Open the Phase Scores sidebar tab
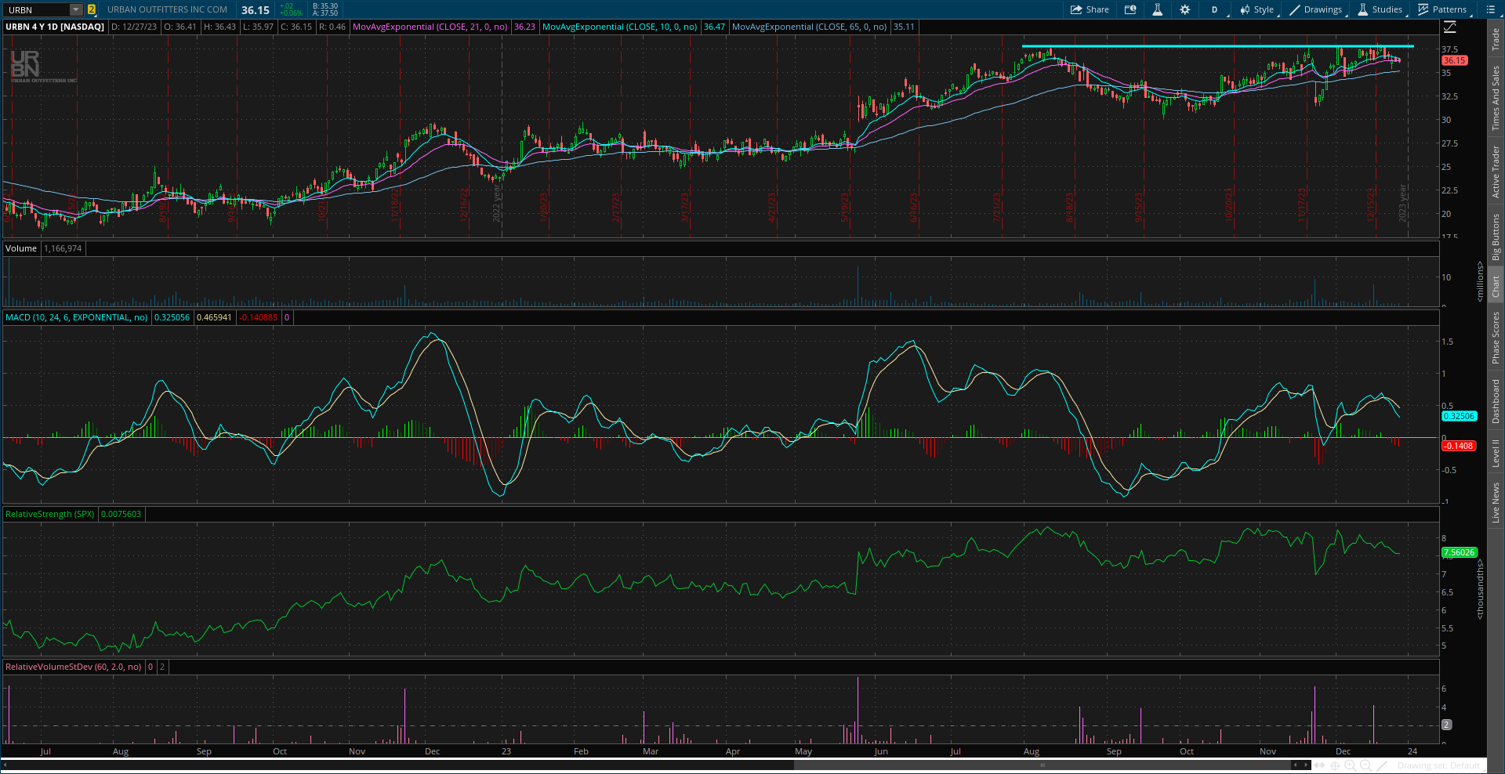Image resolution: width=1505 pixels, height=774 pixels. click(1496, 338)
